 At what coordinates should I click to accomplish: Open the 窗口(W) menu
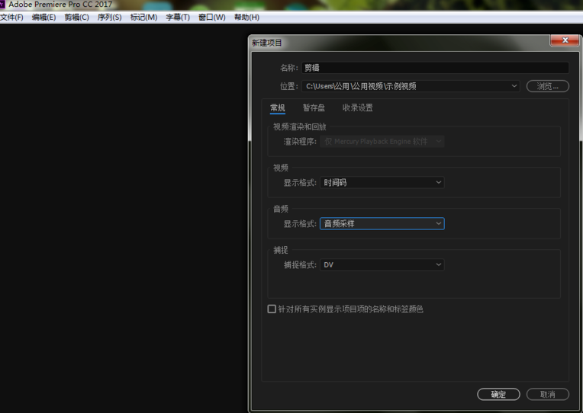tap(212, 18)
